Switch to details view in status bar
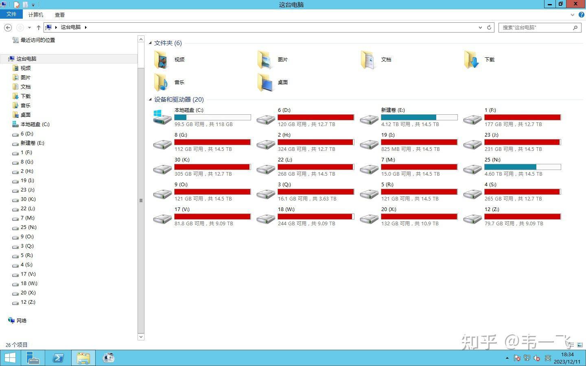This screenshot has height=366, width=586. pos(571,345)
